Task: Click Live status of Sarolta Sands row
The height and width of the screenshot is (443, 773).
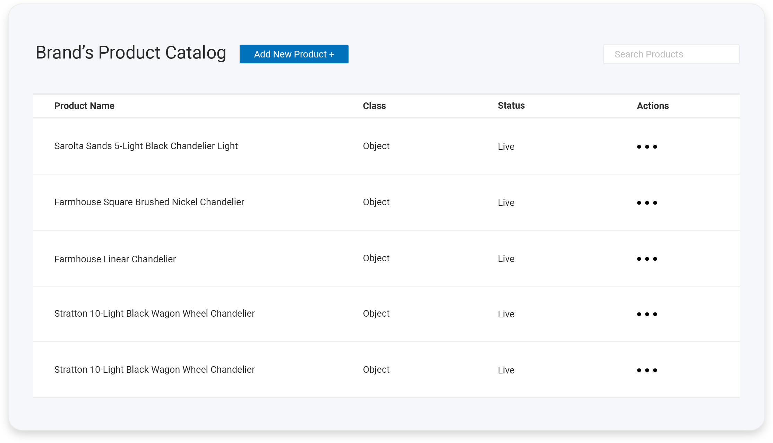Action: 506,147
